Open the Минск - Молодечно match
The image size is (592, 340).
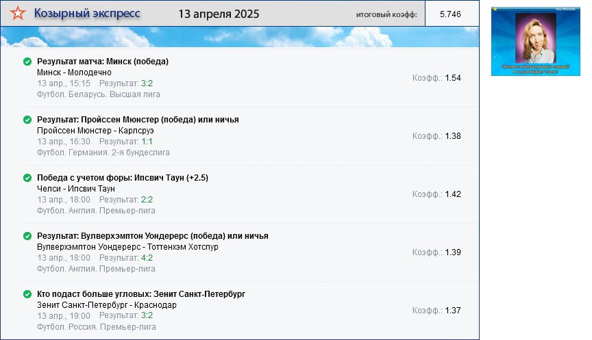coord(74,73)
